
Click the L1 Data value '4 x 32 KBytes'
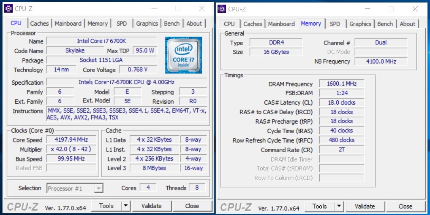point(155,140)
